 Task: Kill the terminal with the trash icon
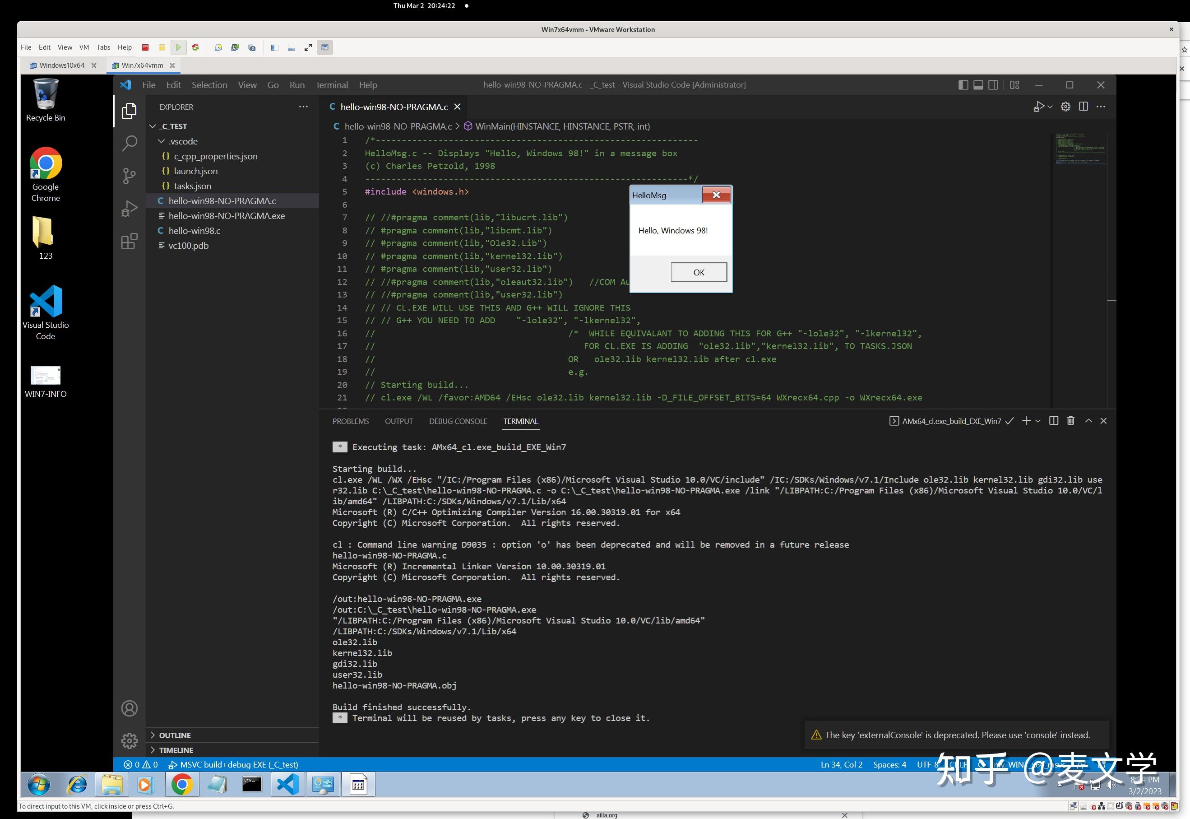click(x=1070, y=420)
